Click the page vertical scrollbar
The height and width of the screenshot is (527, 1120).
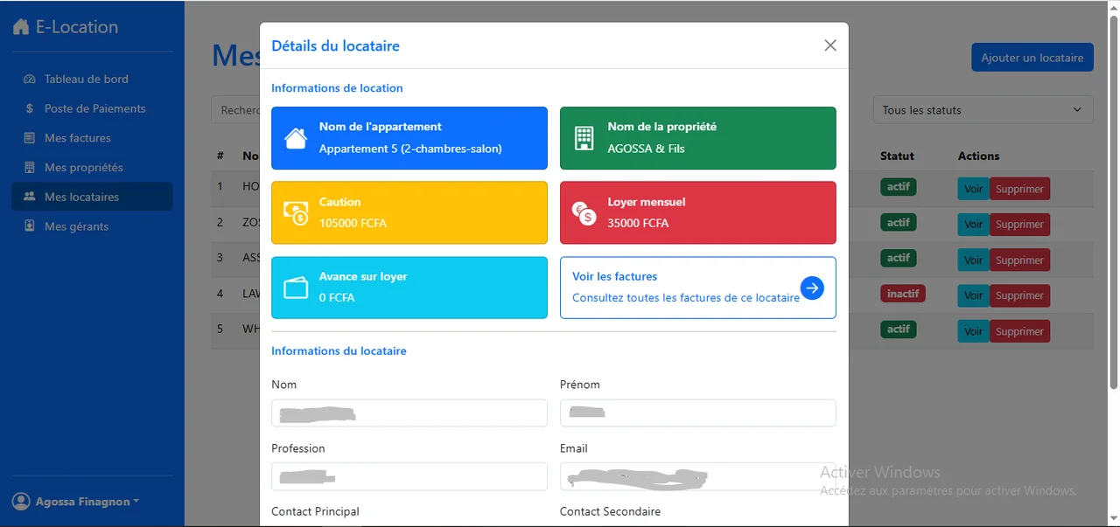(1113, 201)
